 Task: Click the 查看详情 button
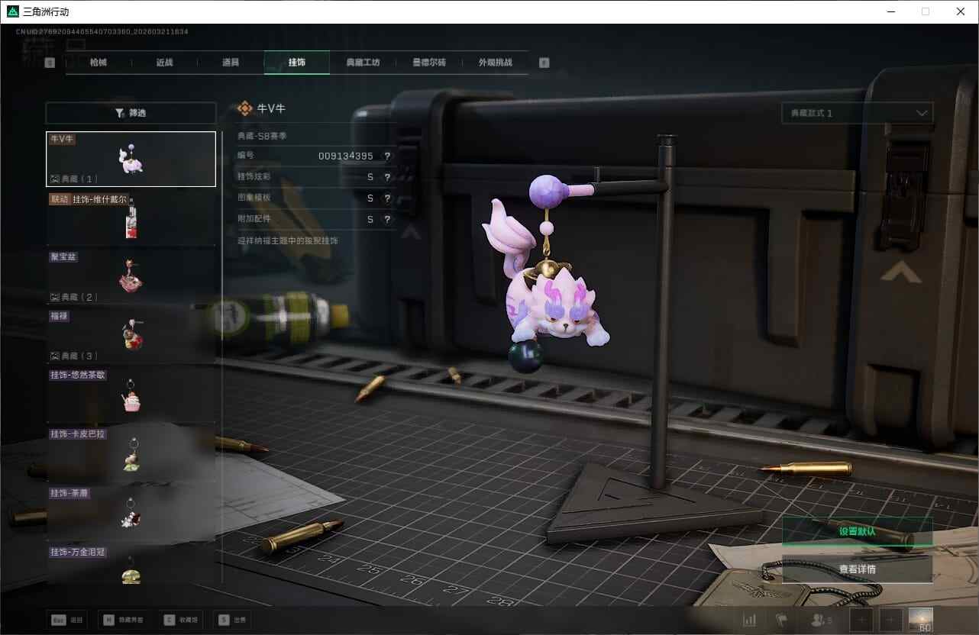point(857,569)
